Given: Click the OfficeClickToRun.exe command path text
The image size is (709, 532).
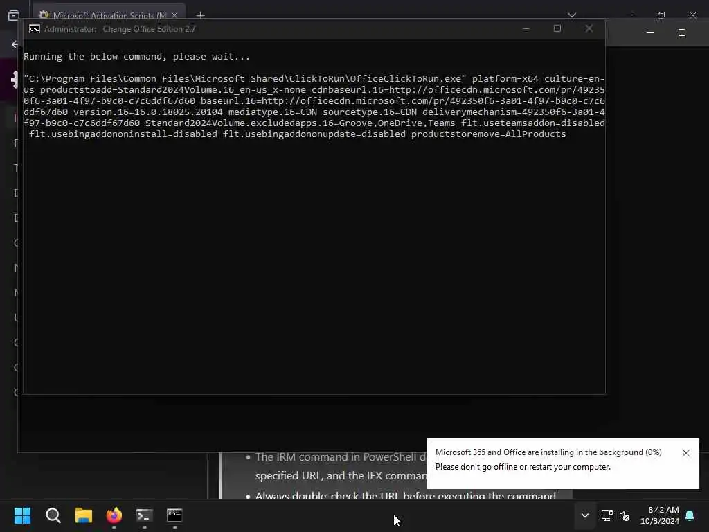Looking at the screenshot, I should (x=244, y=79).
